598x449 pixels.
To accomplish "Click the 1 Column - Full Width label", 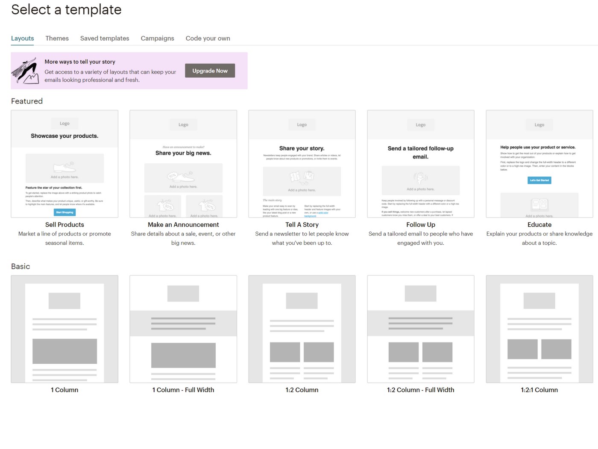I will click(183, 390).
